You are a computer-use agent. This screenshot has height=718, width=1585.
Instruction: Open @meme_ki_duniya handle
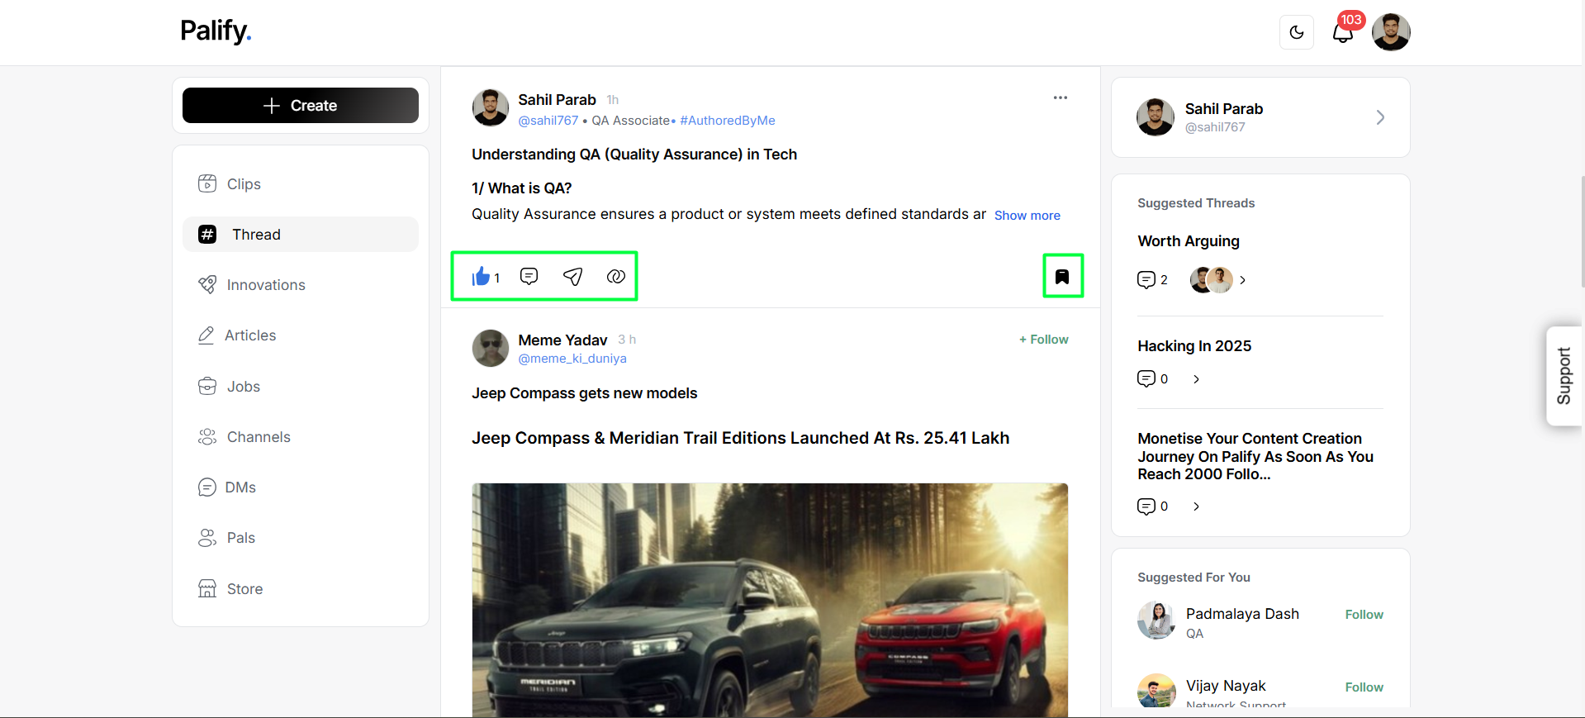tap(572, 359)
